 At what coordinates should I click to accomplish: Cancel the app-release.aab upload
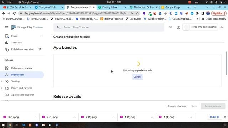click(x=137, y=77)
